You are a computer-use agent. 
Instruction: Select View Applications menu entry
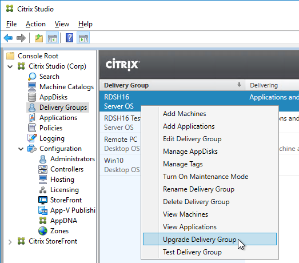pos(210,227)
